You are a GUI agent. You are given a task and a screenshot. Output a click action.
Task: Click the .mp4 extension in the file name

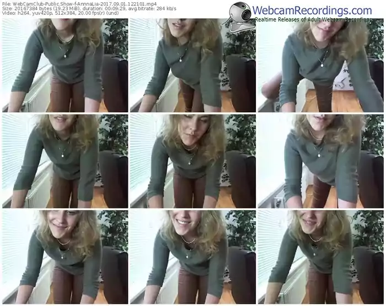click(x=152, y=3)
